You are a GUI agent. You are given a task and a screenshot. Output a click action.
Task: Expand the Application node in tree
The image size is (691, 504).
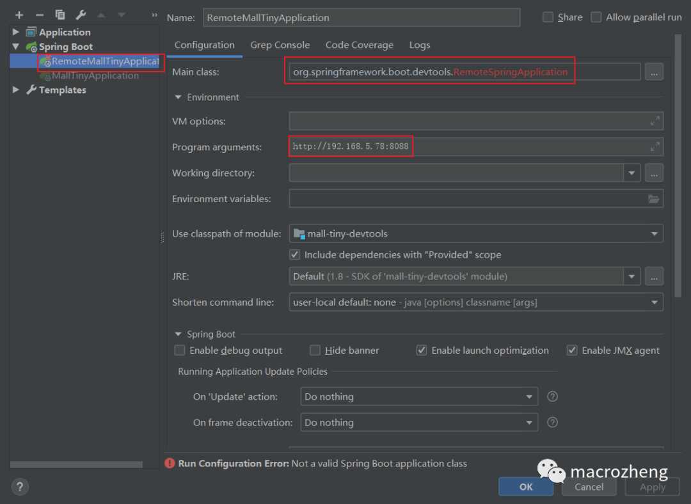point(16,32)
